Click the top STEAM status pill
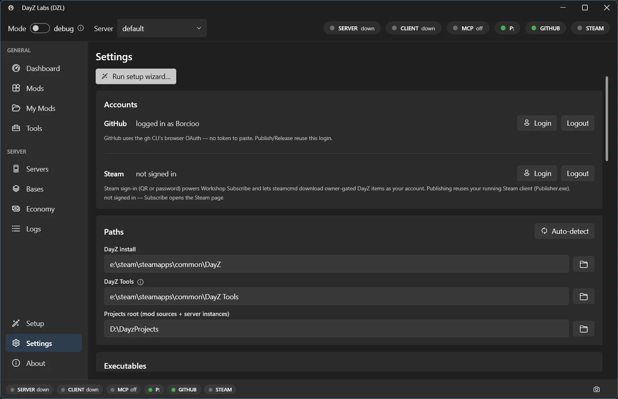 point(590,28)
